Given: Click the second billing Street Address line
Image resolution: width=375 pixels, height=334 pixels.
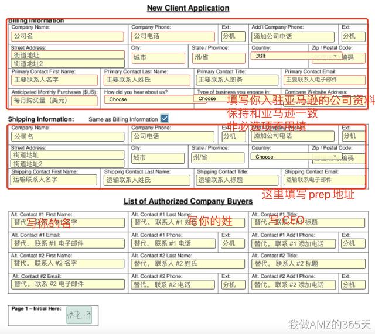Looking at the screenshot, I should click(68, 63).
